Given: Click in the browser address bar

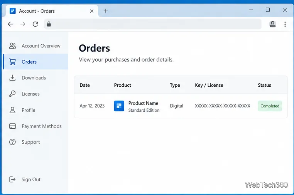Looking at the screenshot, I should [153, 24].
